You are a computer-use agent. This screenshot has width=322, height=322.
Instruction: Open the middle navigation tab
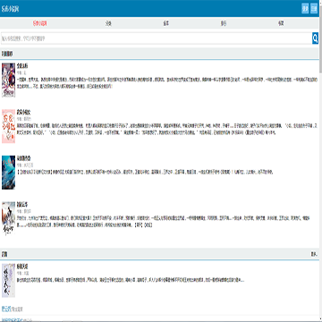tap(165, 23)
